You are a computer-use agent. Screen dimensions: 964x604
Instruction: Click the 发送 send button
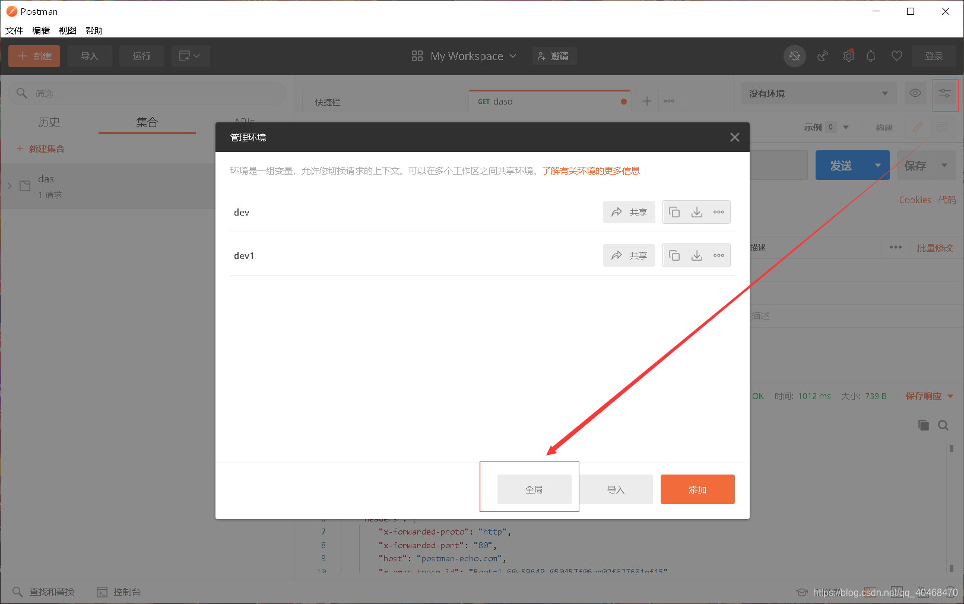click(x=841, y=166)
